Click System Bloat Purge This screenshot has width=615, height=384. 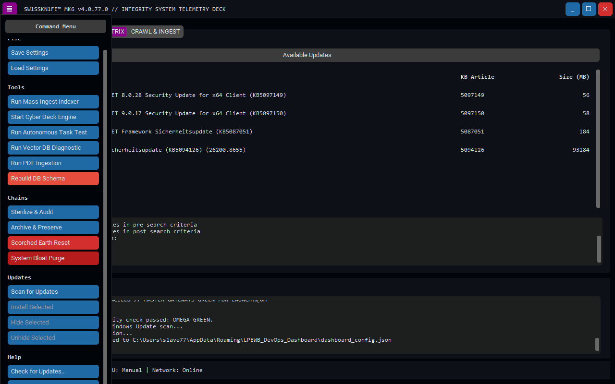pos(53,258)
